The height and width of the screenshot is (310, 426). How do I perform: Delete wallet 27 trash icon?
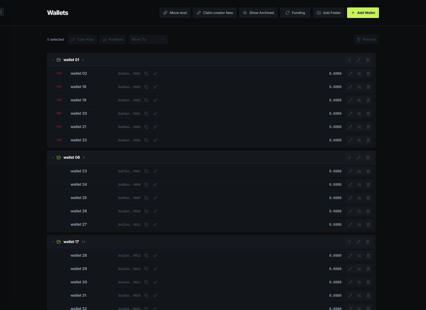(368, 225)
